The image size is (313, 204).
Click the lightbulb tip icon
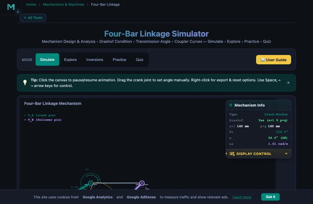coord(25,82)
